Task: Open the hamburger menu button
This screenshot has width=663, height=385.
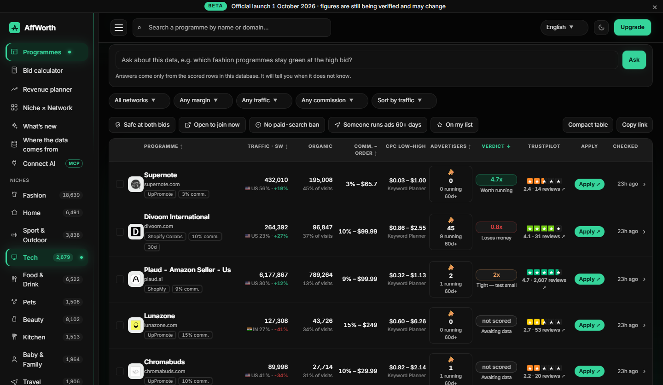Action: pos(119,28)
